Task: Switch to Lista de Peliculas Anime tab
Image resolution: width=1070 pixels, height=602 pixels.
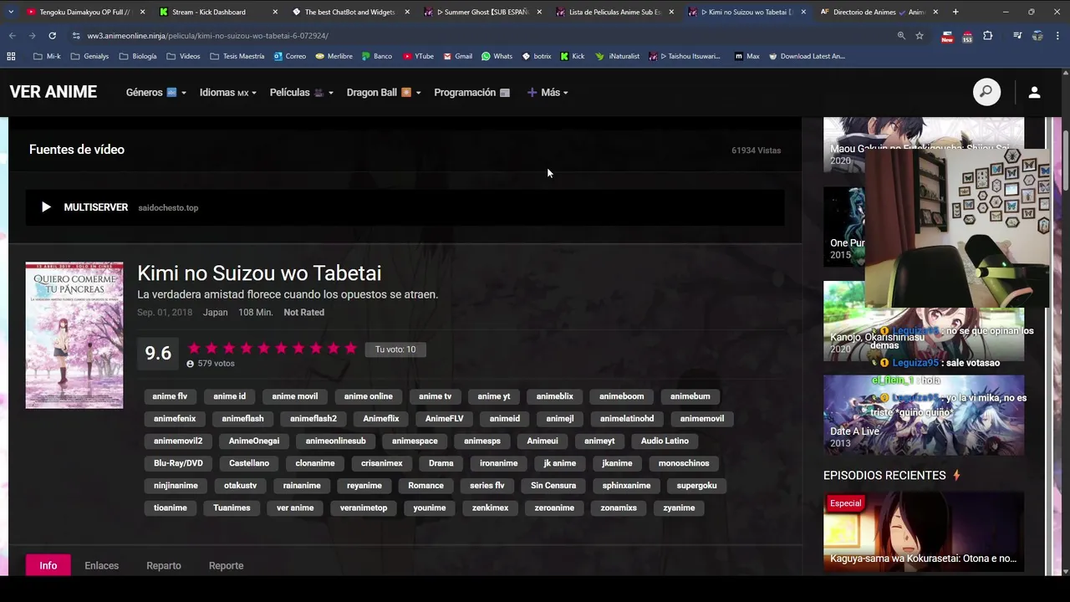Action: point(614,12)
